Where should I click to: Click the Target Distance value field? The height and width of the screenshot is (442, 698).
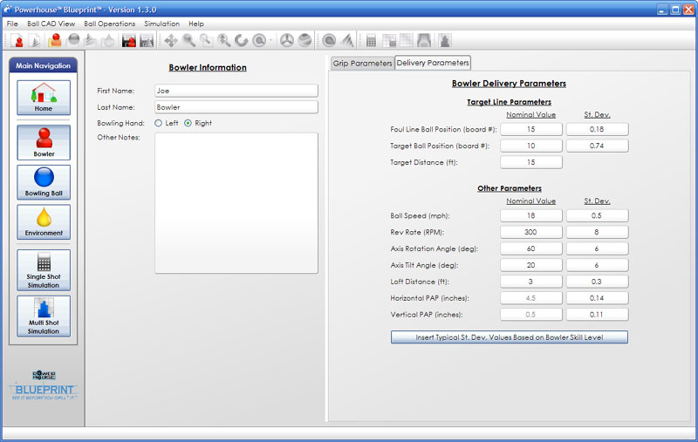(531, 162)
